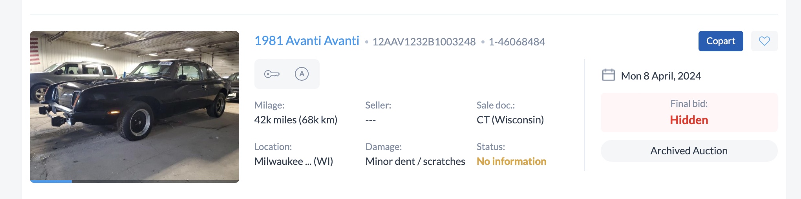Click the image progress bar under photo
Screen dimensions: 801x199
[x=134, y=181]
